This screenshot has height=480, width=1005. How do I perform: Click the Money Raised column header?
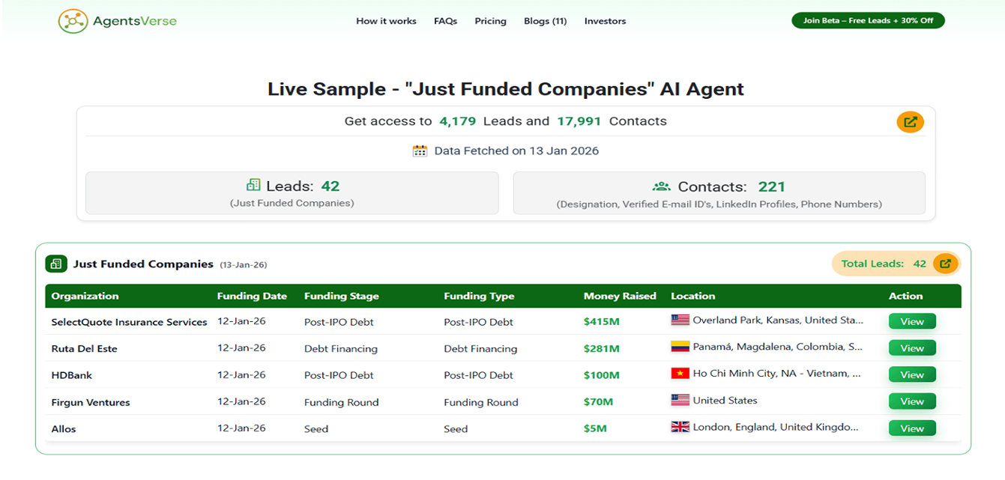[620, 296]
